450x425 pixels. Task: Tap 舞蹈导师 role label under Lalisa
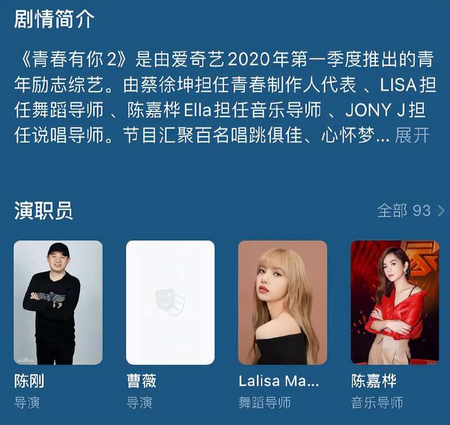264,402
